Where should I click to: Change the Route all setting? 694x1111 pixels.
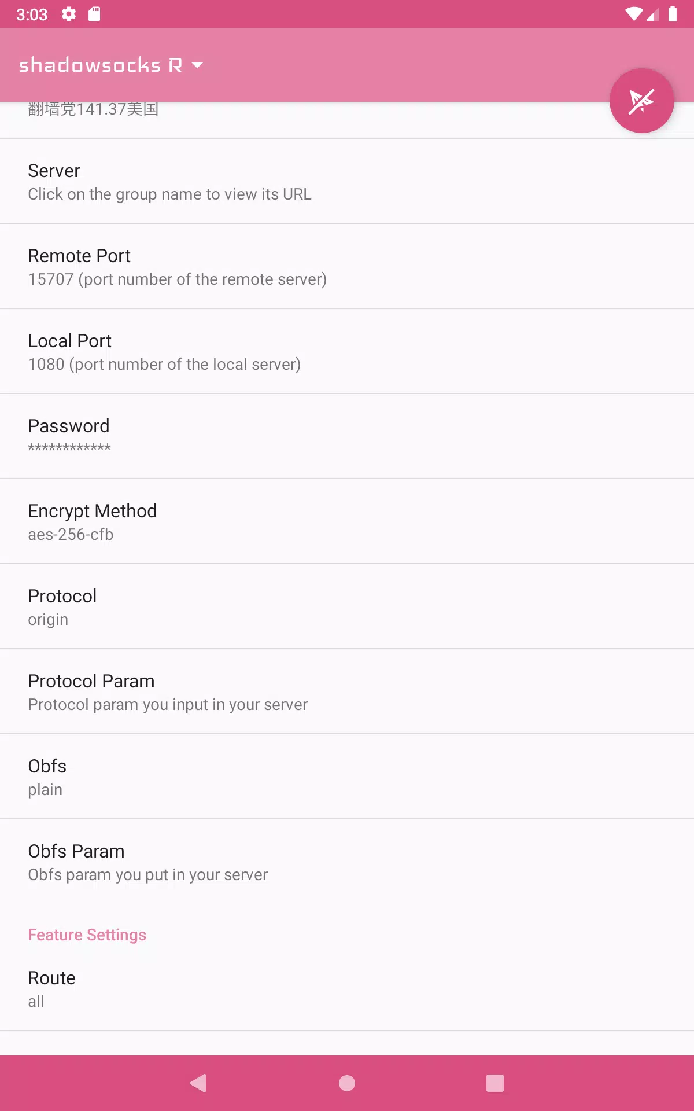tap(347, 988)
